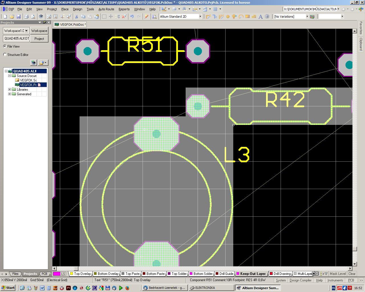
Task: Switch to the Top Paste layer tab
Action: tap(130, 274)
